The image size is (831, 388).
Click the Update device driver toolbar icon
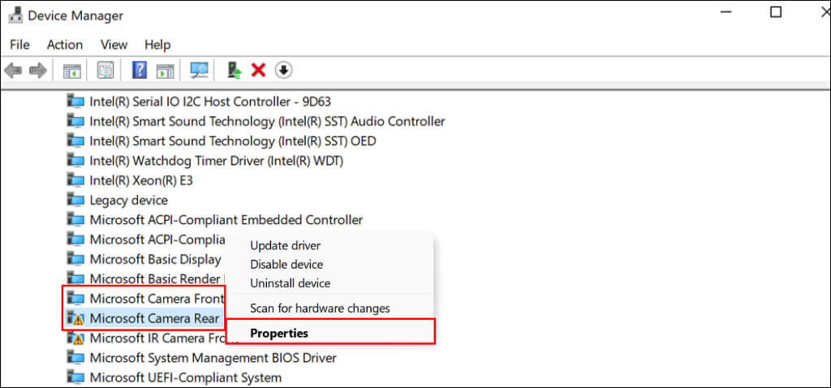click(235, 71)
